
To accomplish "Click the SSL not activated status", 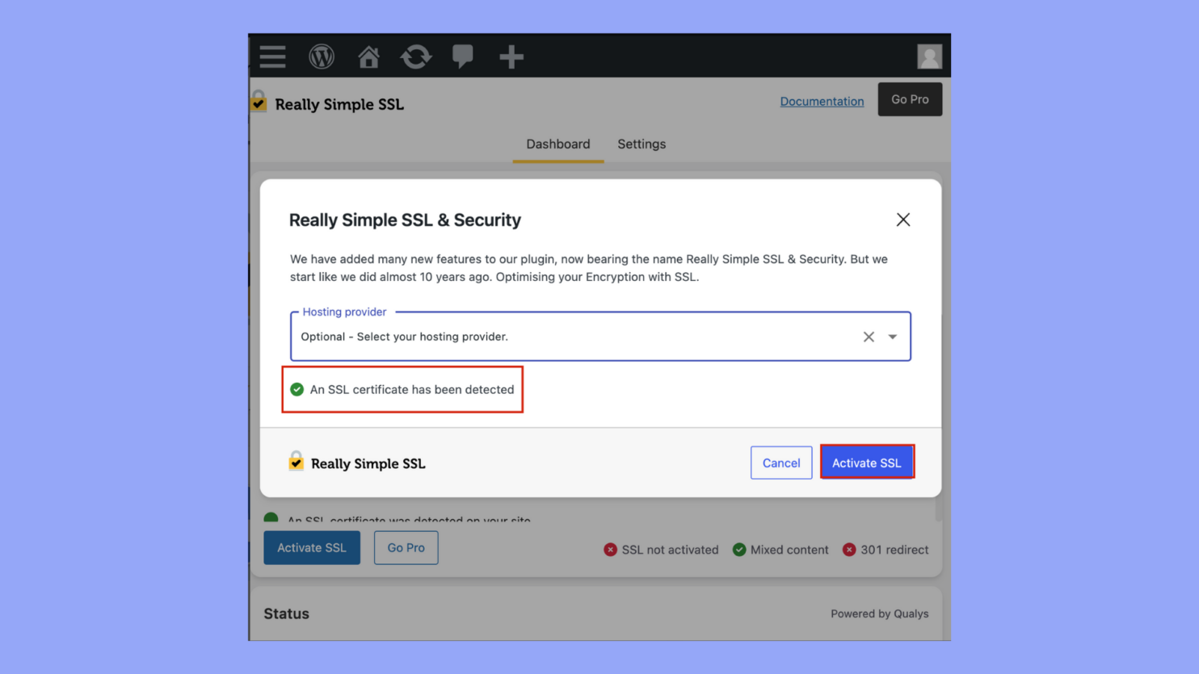I will click(x=661, y=550).
